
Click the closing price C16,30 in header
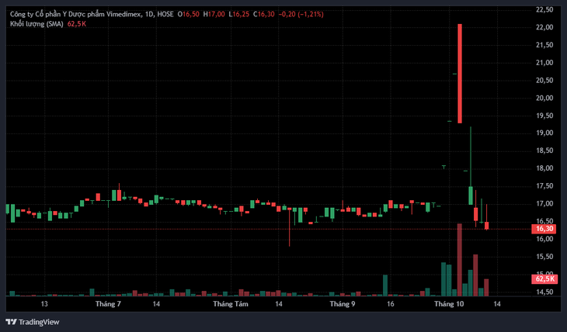tap(263, 15)
